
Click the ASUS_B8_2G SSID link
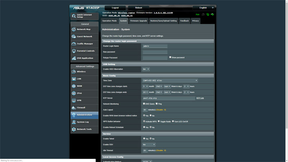coord(114,16)
